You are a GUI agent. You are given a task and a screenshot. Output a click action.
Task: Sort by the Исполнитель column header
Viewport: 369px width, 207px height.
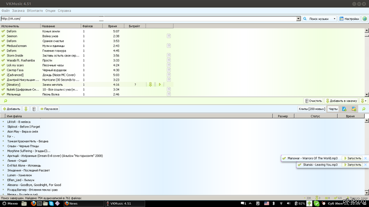pyautogui.click(x=20, y=26)
